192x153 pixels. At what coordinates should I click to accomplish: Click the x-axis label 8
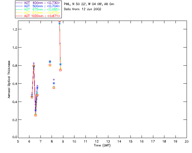[x=52, y=141]
